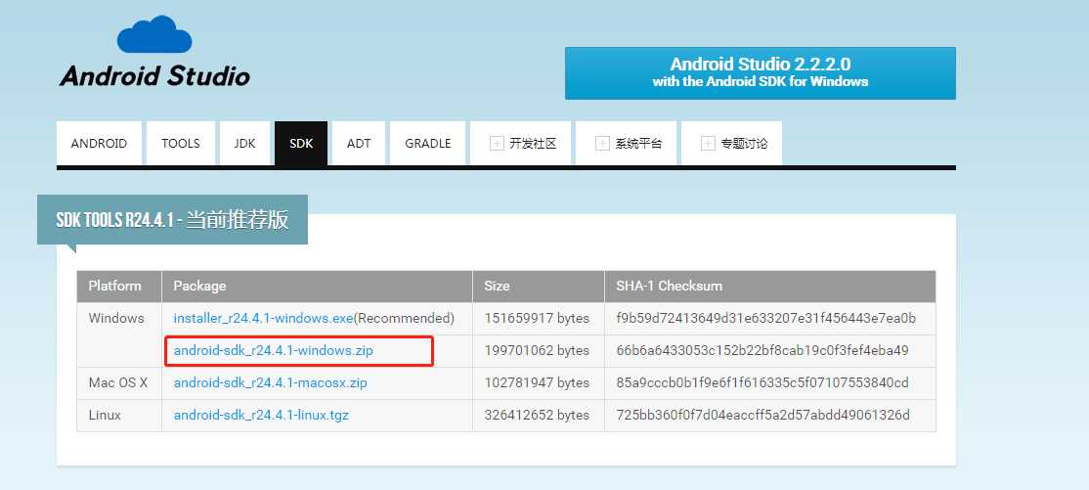Download android-sdk_r24.4.1-linux.tgz
Viewport: 1089px width, 490px height.
pyautogui.click(x=261, y=415)
